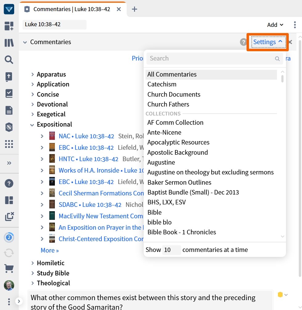Open the Bible bookmark icon in sidebar
The image size is (302, 310).
pyautogui.click(x=9, y=77)
